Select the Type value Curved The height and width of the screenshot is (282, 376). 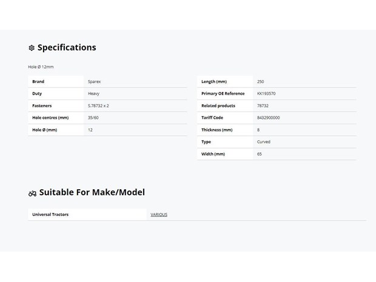tap(264, 142)
